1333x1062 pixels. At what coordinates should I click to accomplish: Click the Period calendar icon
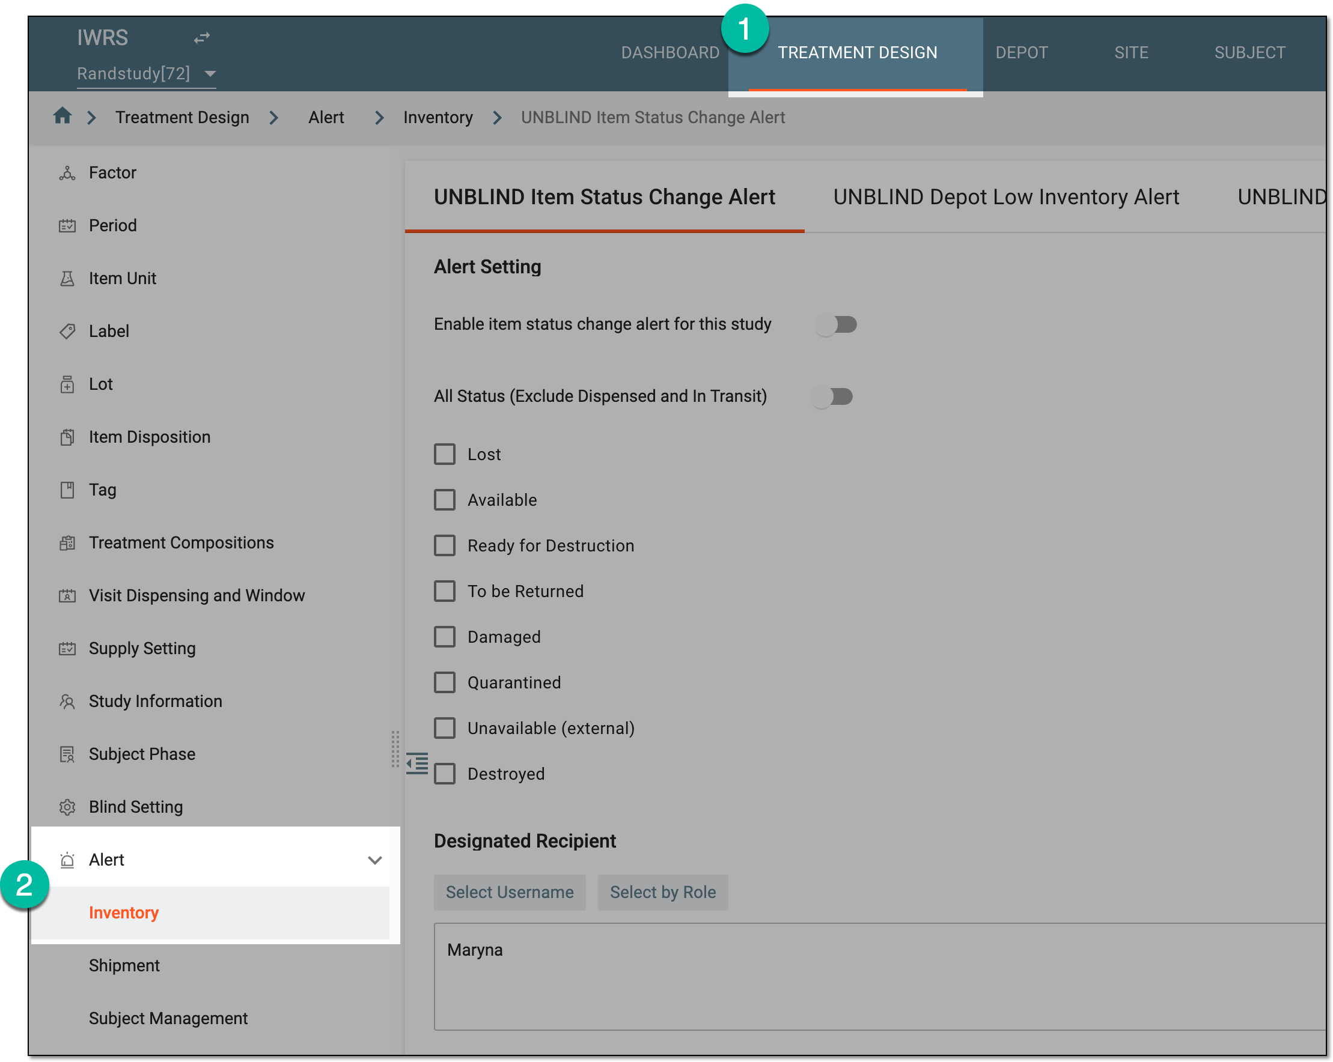67,225
